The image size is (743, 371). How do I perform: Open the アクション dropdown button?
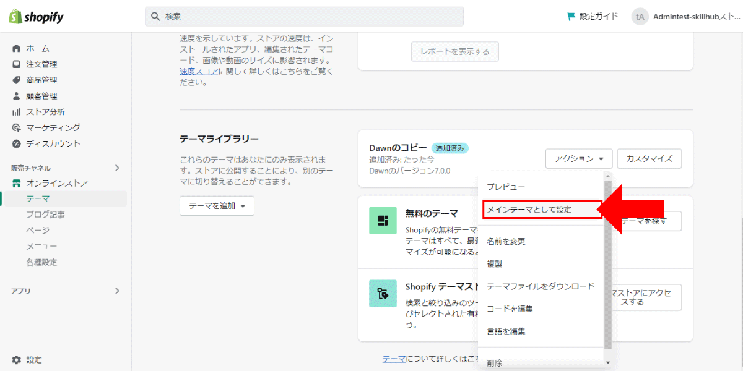pyautogui.click(x=579, y=158)
